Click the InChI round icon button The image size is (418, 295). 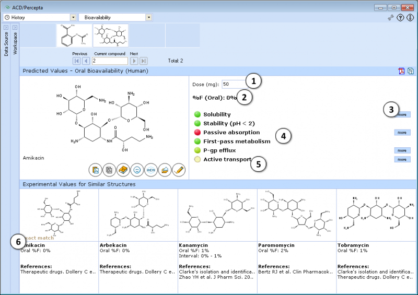tap(150, 170)
